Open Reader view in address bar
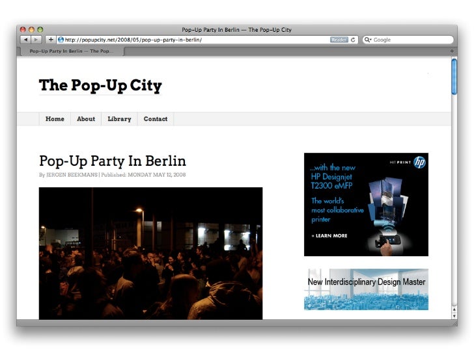Viewport: 474px width, 355px height. (339, 40)
